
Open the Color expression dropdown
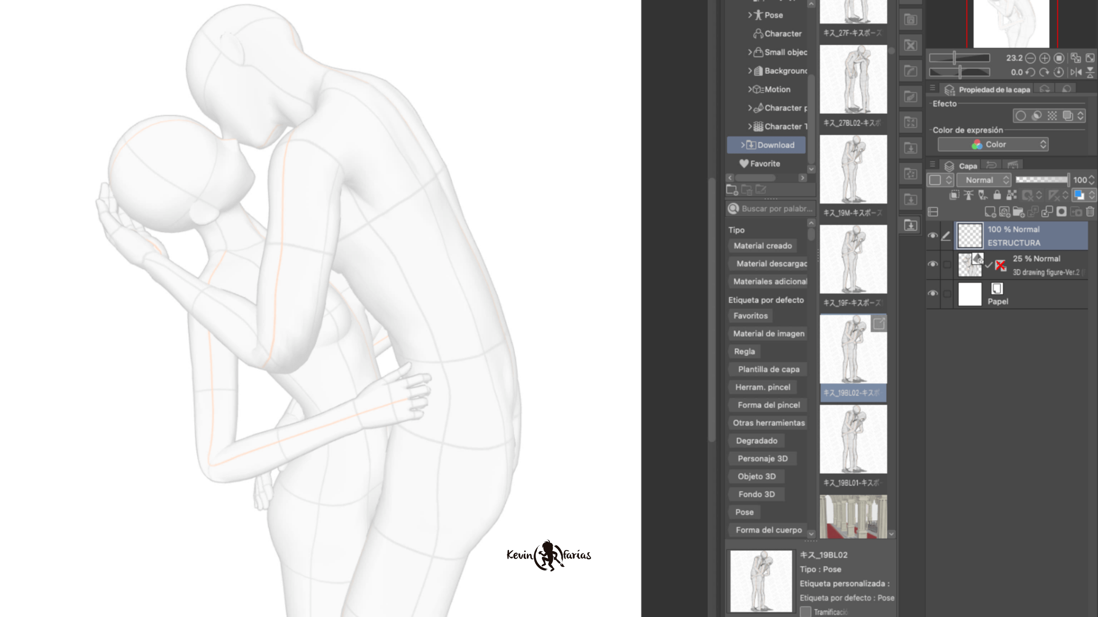tap(993, 144)
